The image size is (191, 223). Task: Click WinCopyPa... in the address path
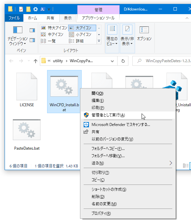[x=81, y=61]
